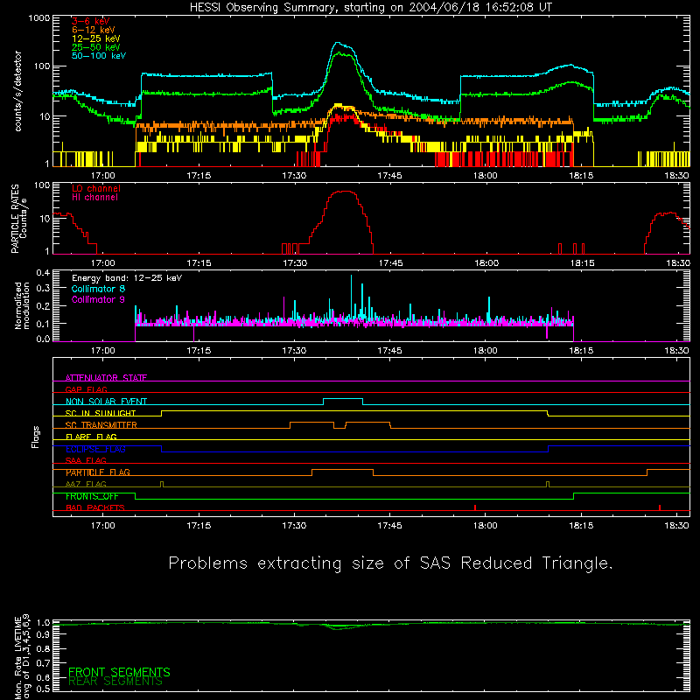
Task: Click '17:00' time label under flags plot
Action: (x=103, y=526)
